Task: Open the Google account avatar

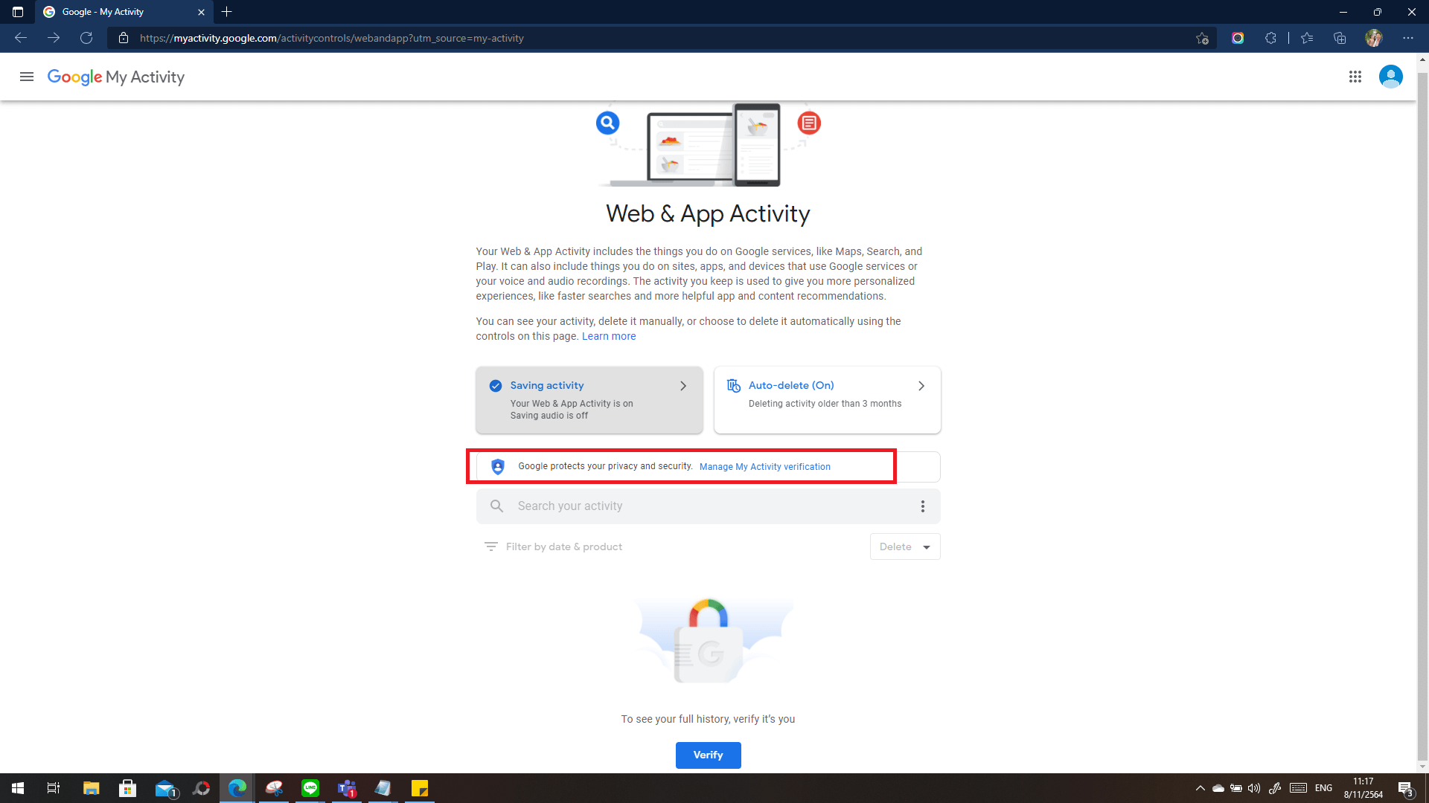Action: click(x=1390, y=77)
